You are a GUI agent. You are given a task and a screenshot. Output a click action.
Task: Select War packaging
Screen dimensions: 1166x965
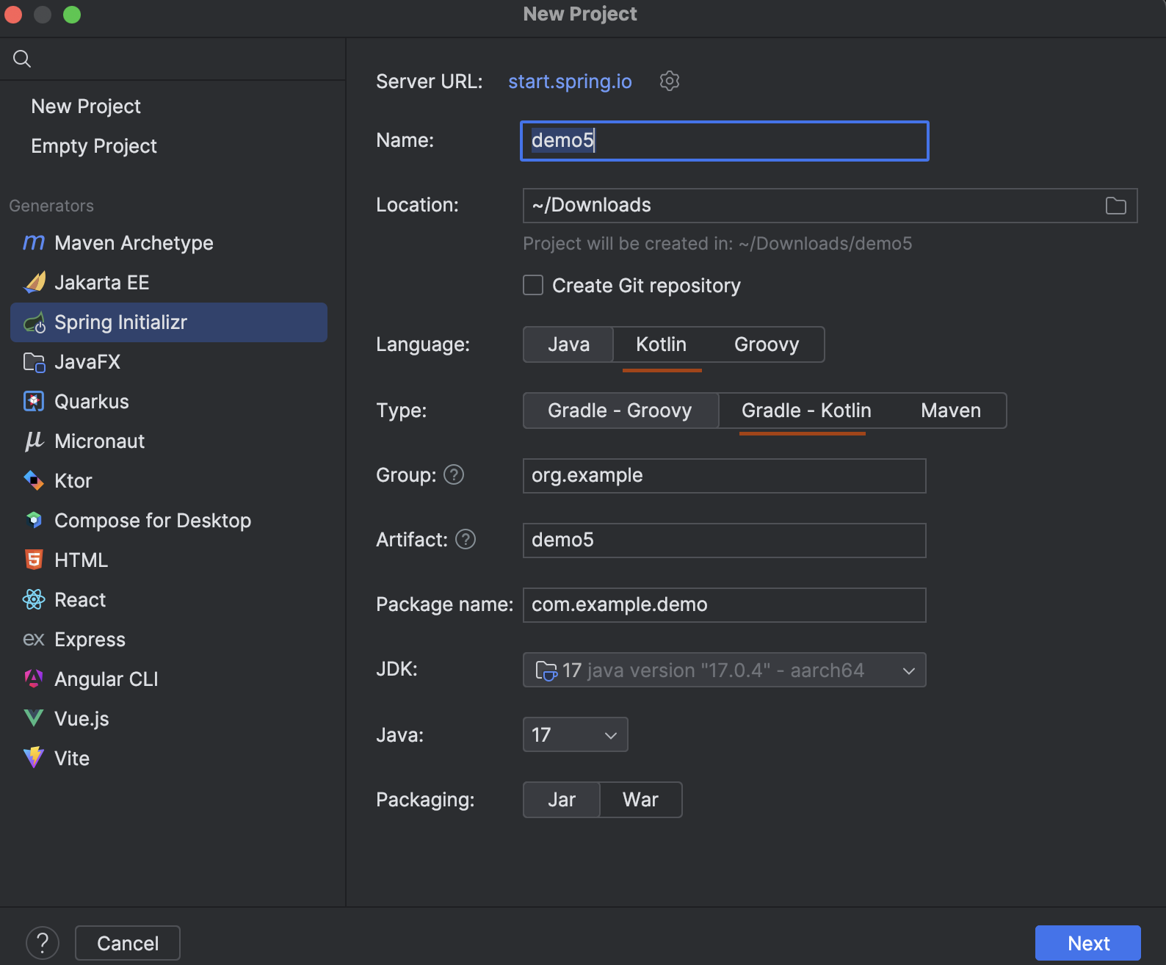pyautogui.click(x=640, y=800)
